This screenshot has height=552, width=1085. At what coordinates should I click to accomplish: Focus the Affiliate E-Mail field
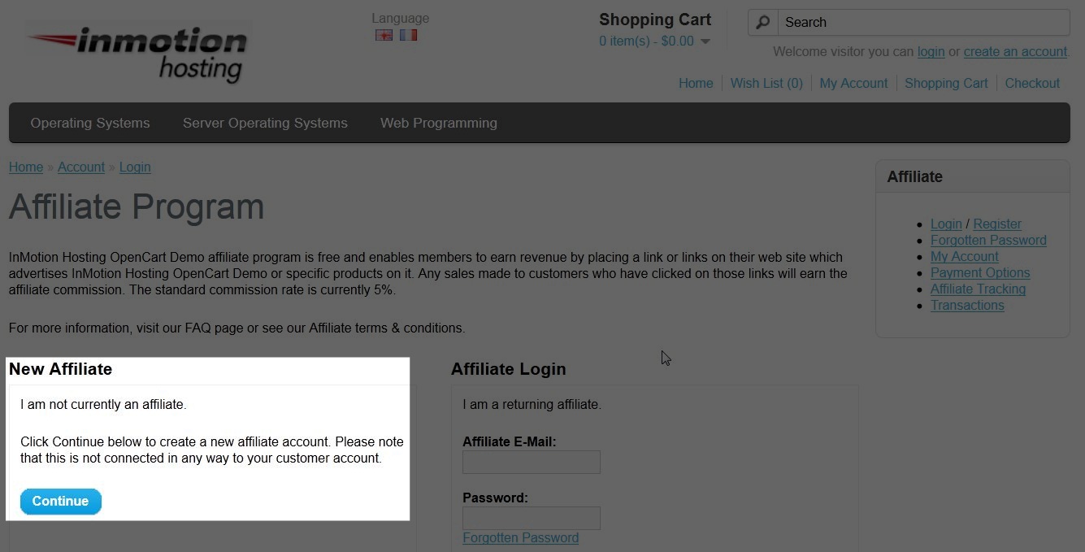[532, 462]
